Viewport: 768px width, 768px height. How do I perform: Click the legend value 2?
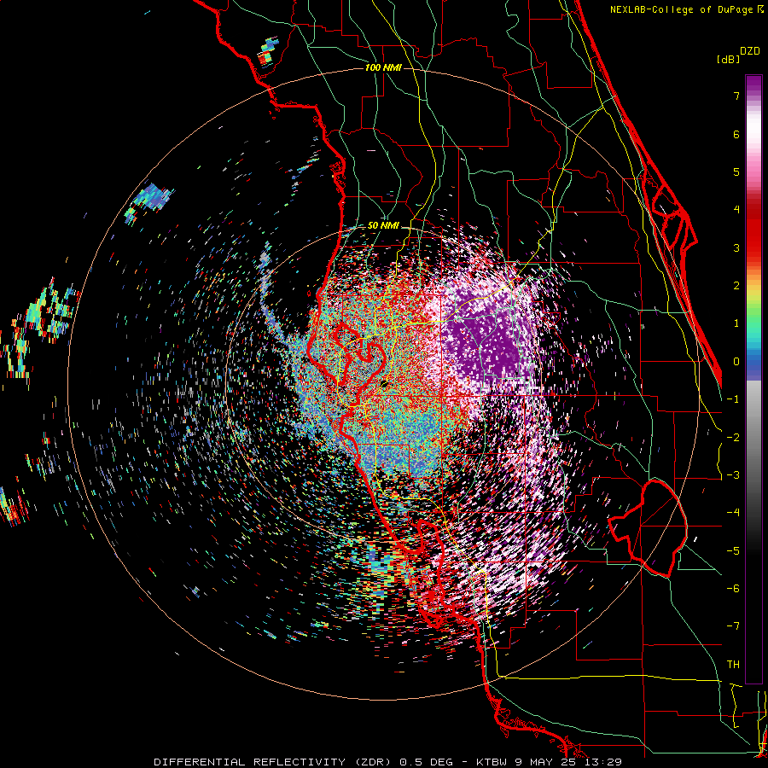pyautogui.click(x=736, y=286)
